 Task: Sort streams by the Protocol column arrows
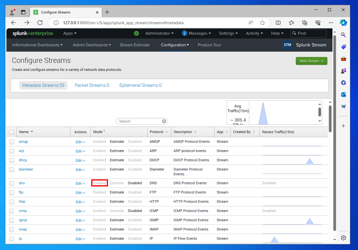coord(167,132)
